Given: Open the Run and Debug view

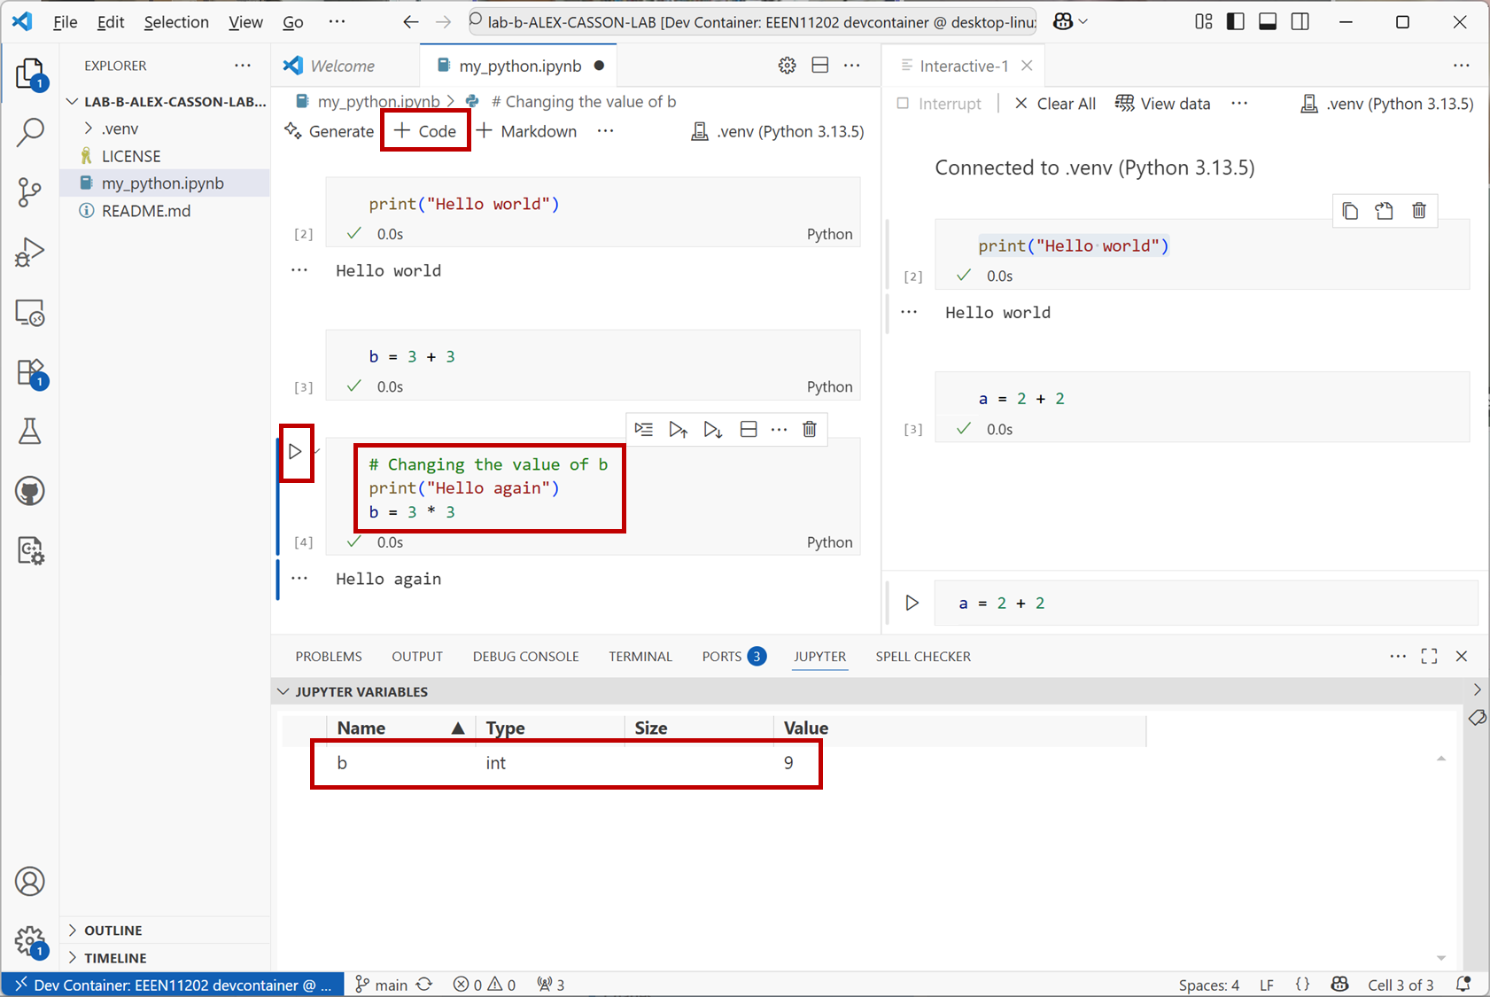Looking at the screenshot, I should click(29, 253).
